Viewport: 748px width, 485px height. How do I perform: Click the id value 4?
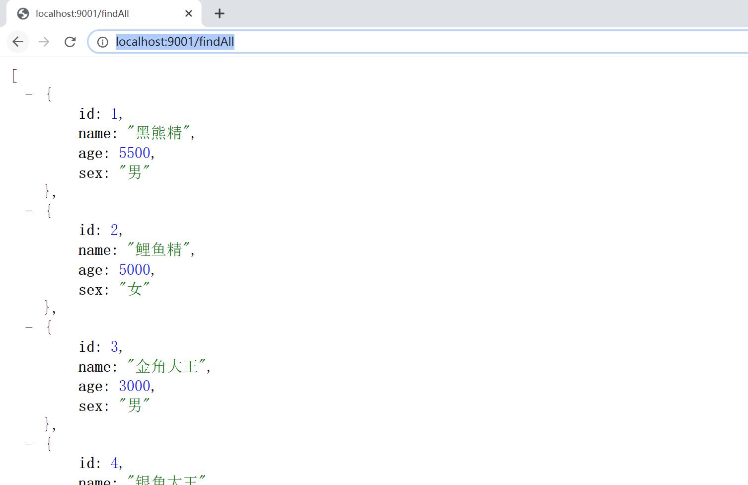pos(114,463)
